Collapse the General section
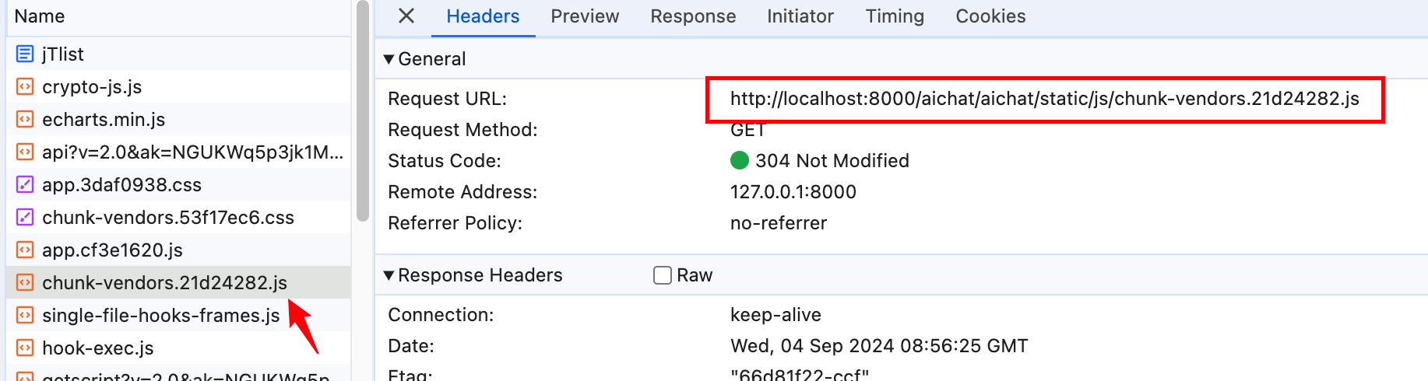 point(389,59)
